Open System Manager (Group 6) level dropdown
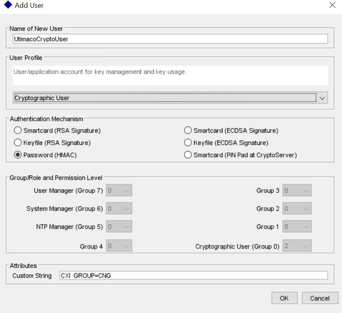This screenshot has width=342, height=313. click(x=119, y=209)
